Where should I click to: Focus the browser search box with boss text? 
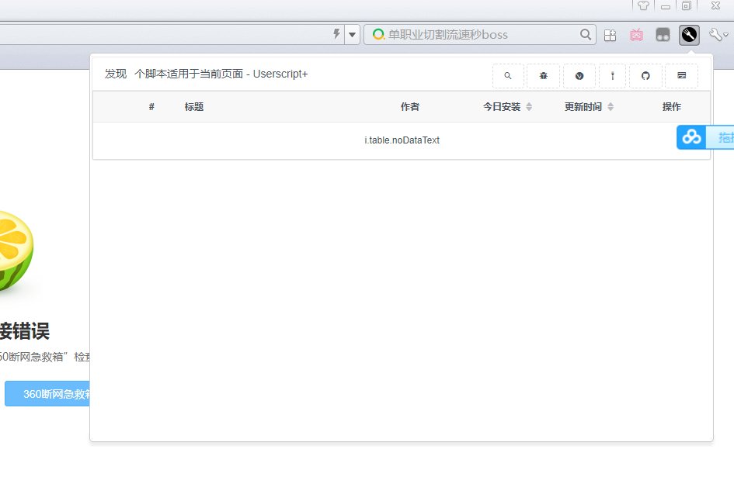coord(480,35)
